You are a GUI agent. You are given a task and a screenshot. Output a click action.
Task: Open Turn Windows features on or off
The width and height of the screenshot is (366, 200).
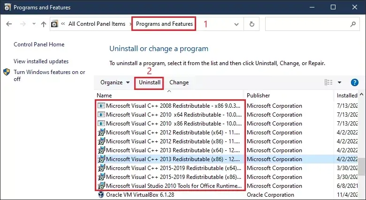[x=49, y=75]
